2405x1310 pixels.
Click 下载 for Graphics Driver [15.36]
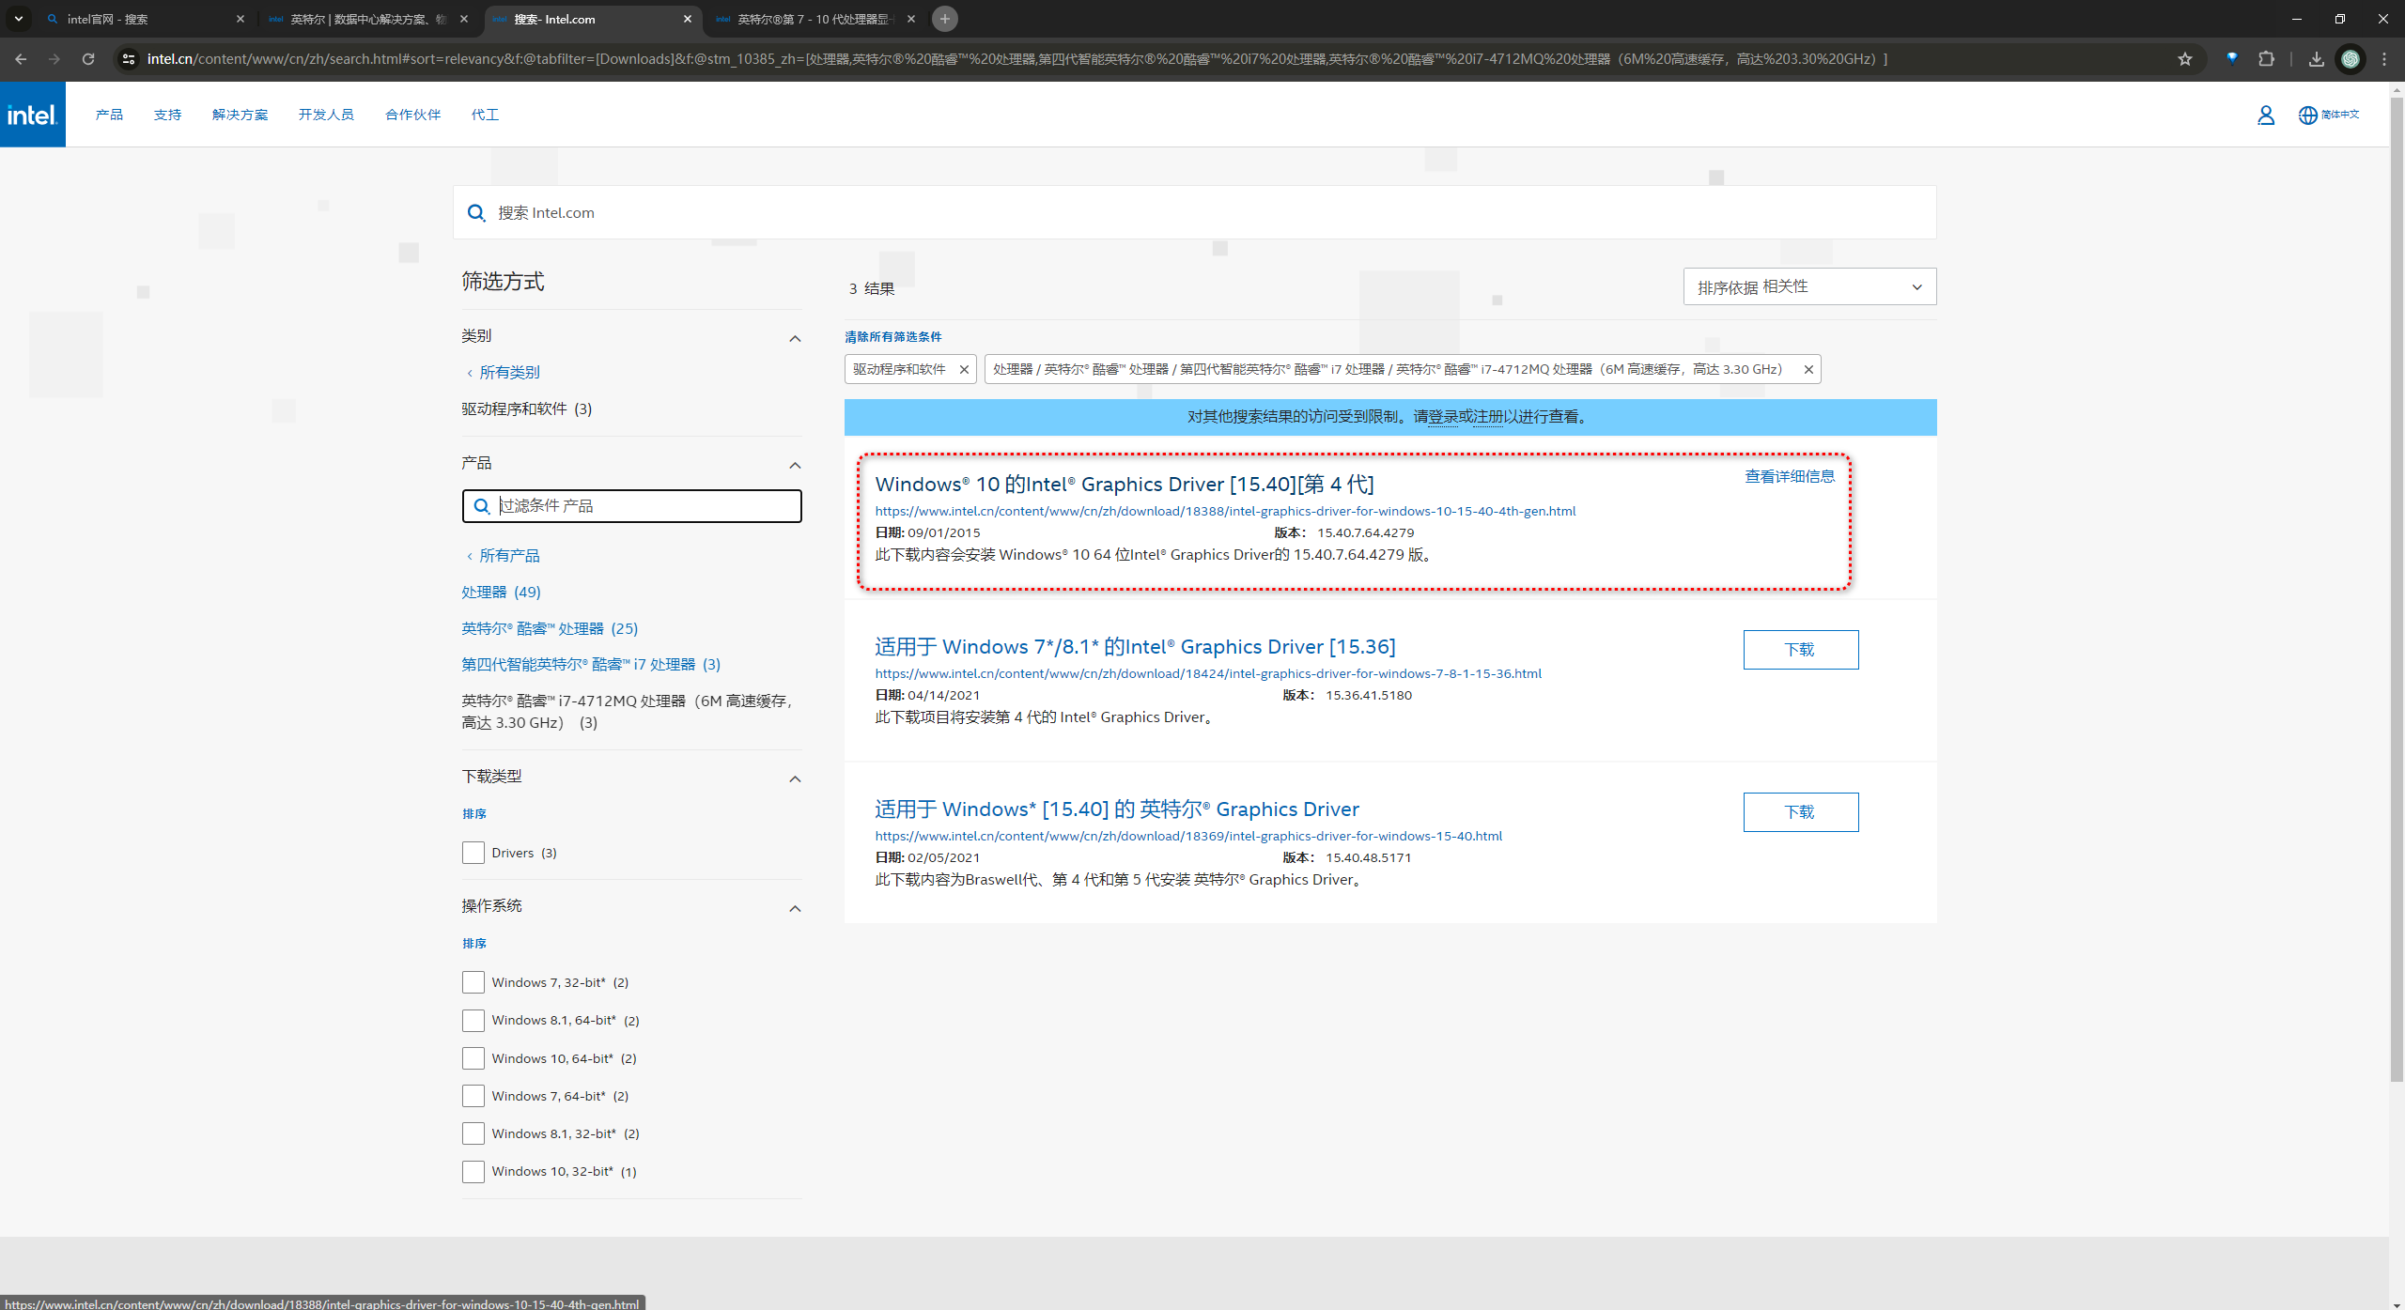[x=1800, y=650]
